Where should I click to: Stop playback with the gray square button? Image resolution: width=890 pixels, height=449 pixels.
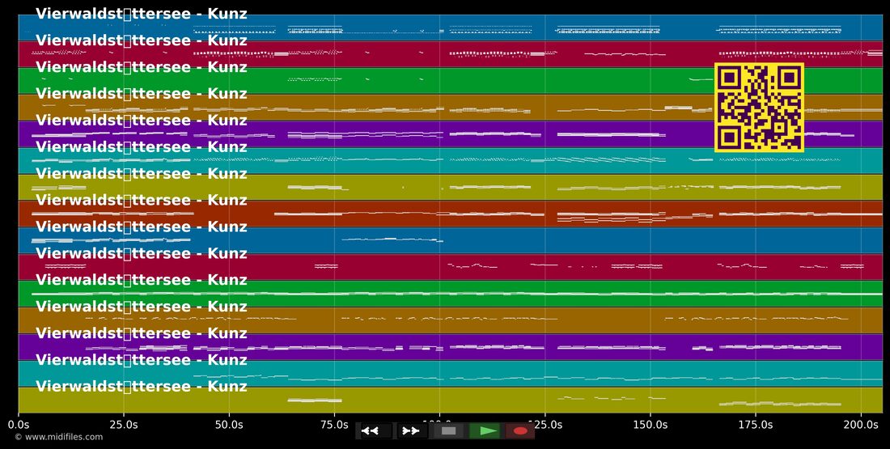(x=448, y=431)
